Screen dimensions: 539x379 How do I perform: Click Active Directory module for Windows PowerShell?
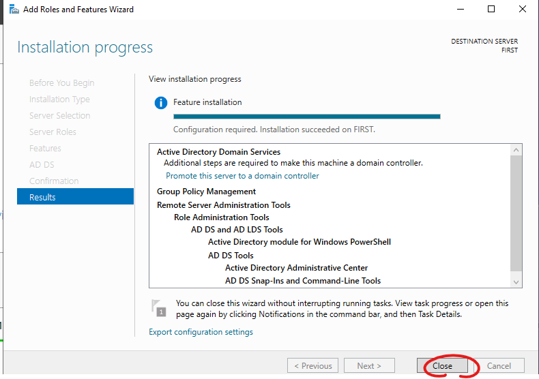[300, 242]
